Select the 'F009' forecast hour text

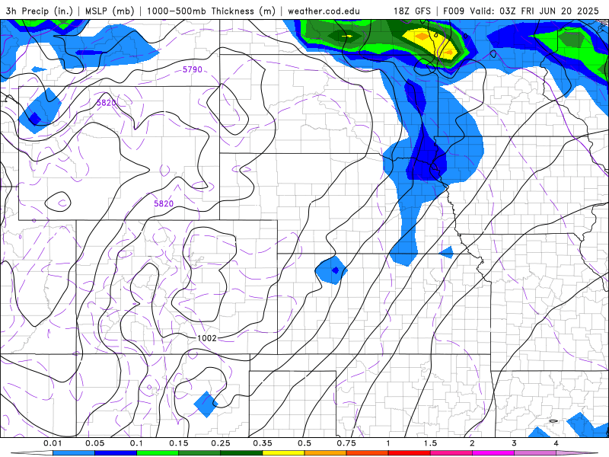coord(454,11)
